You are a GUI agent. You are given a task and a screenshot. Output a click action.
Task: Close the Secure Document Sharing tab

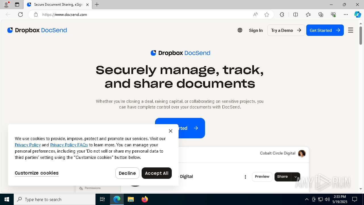(x=87, y=5)
